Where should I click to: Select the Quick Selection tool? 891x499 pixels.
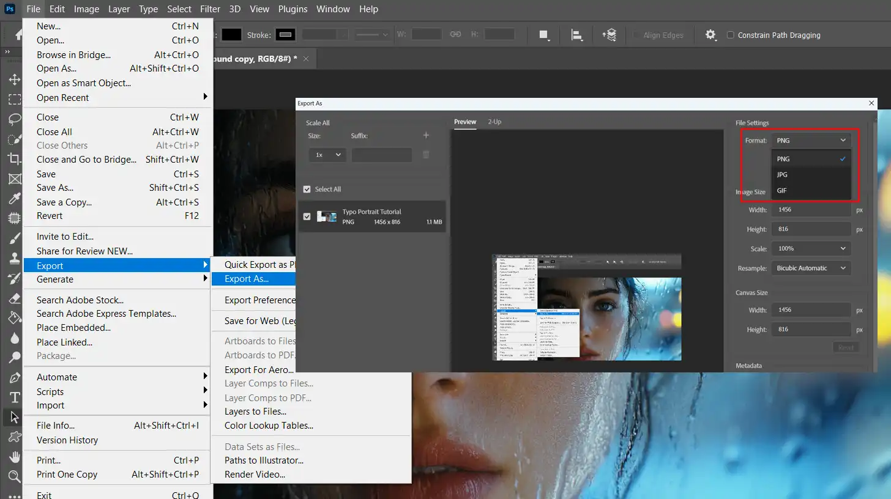tap(14, 139)
